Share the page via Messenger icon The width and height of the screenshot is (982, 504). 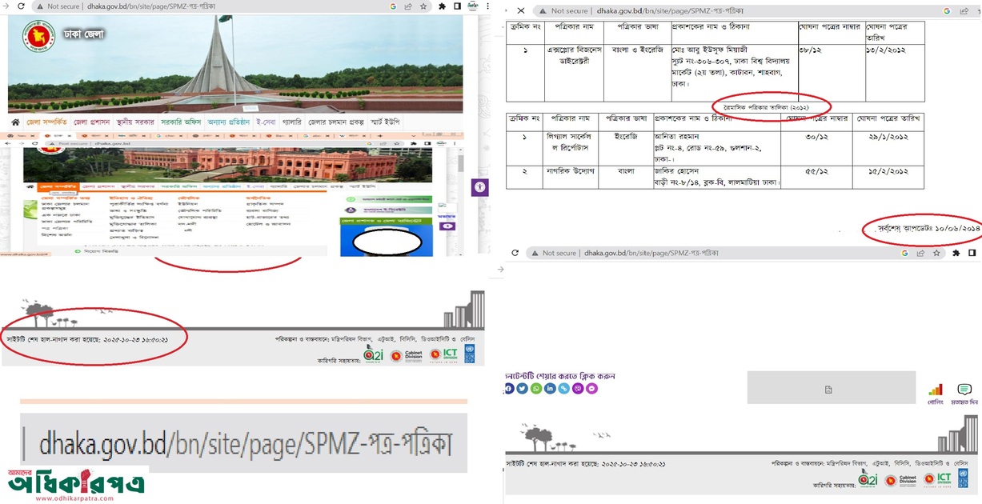[x=591, y=388]
